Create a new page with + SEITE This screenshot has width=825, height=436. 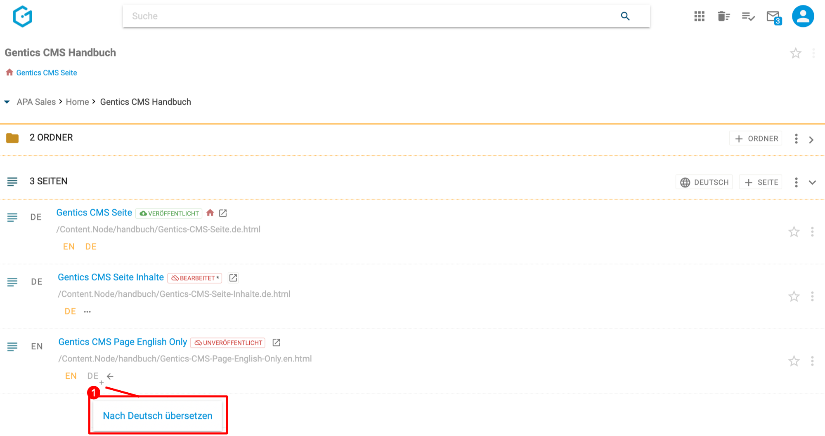tap(761, 182)
